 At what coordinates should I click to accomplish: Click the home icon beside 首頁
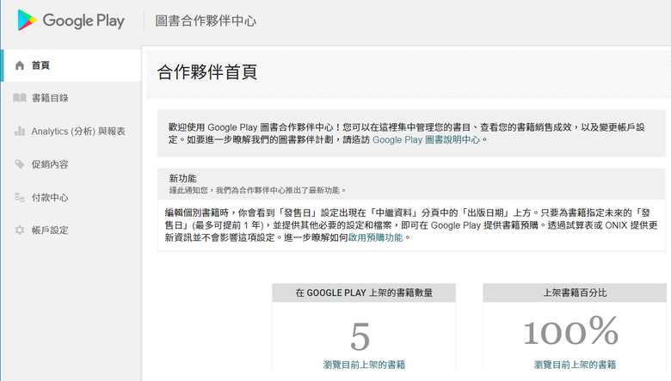pos(20,65)
